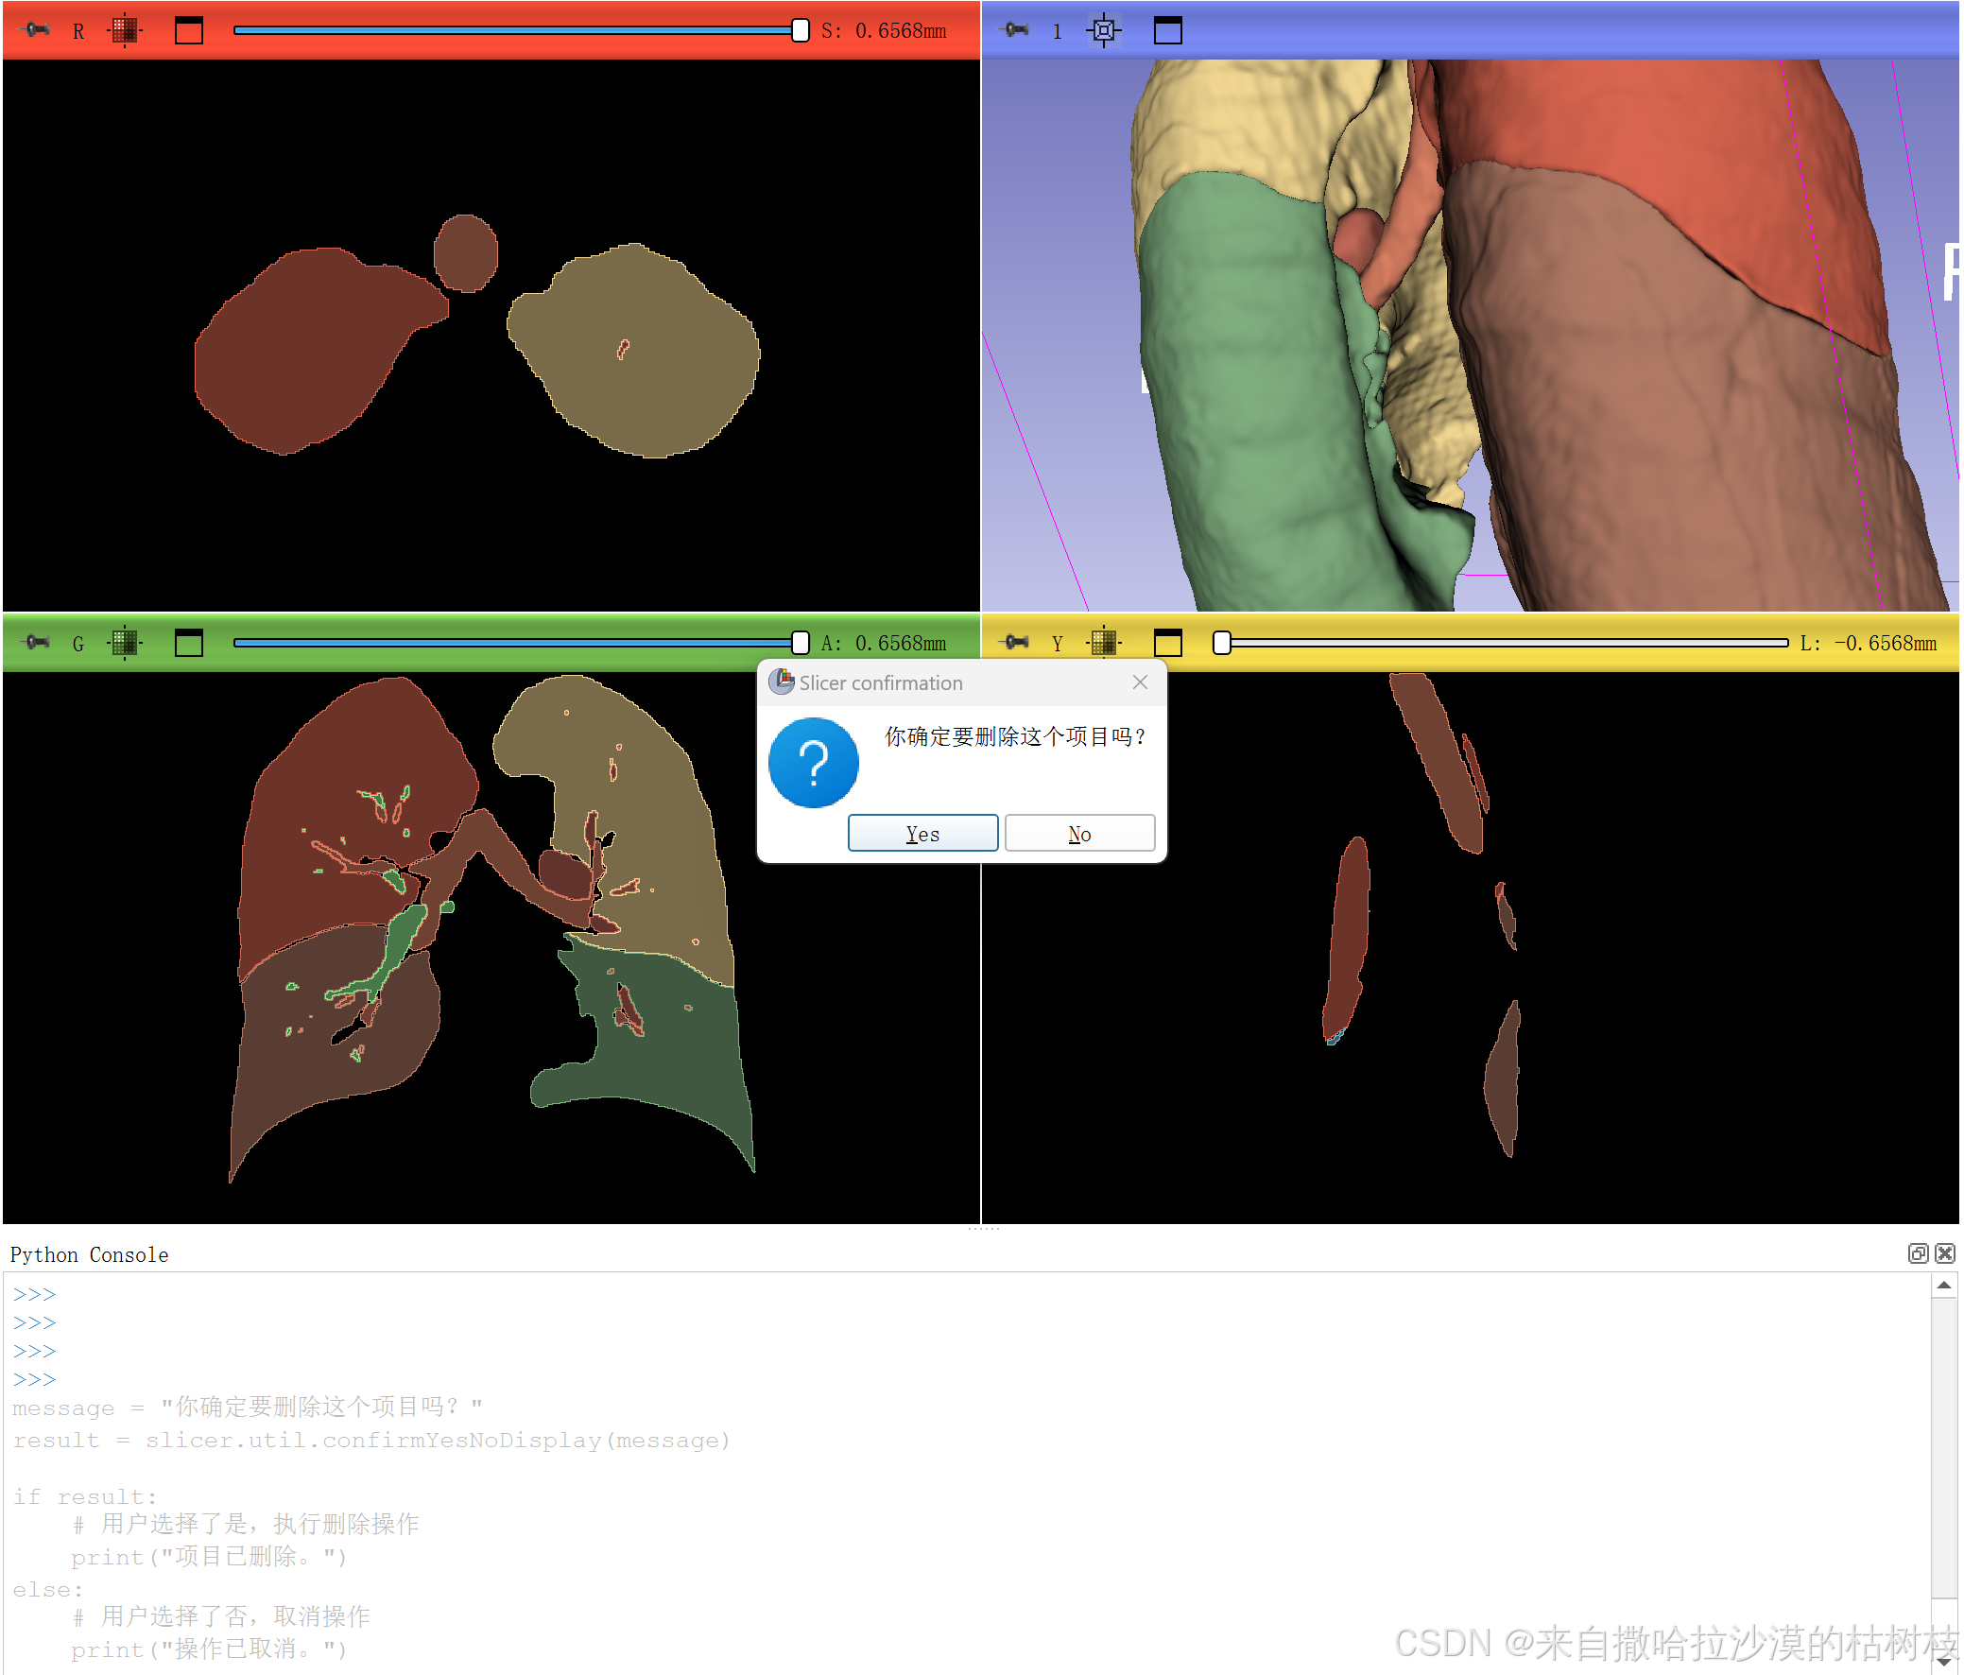
Task: Undock the Python Console panel
Action: (x=1918, y=1253)
